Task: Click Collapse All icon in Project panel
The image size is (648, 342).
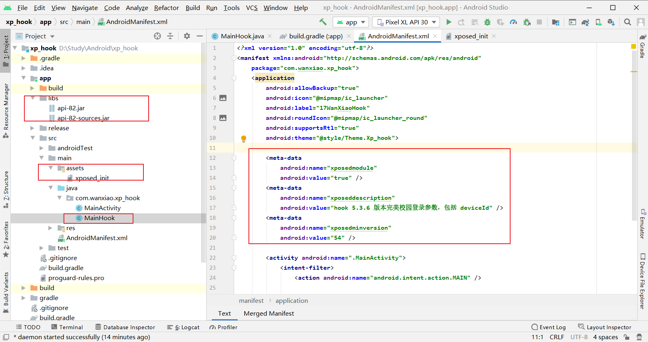Action: click(170, 36)
